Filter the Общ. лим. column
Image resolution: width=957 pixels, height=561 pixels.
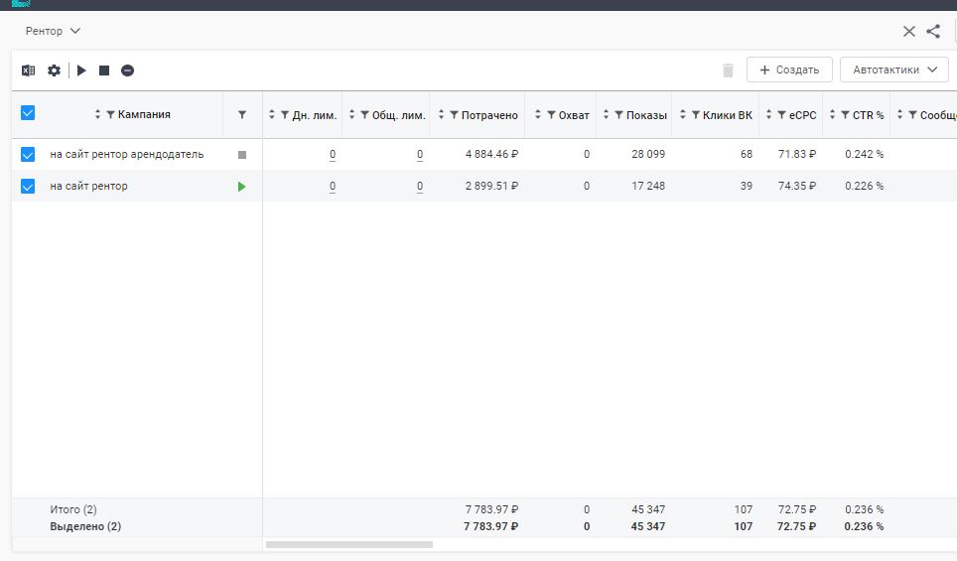pyautogui.click(x=365, y=115)
